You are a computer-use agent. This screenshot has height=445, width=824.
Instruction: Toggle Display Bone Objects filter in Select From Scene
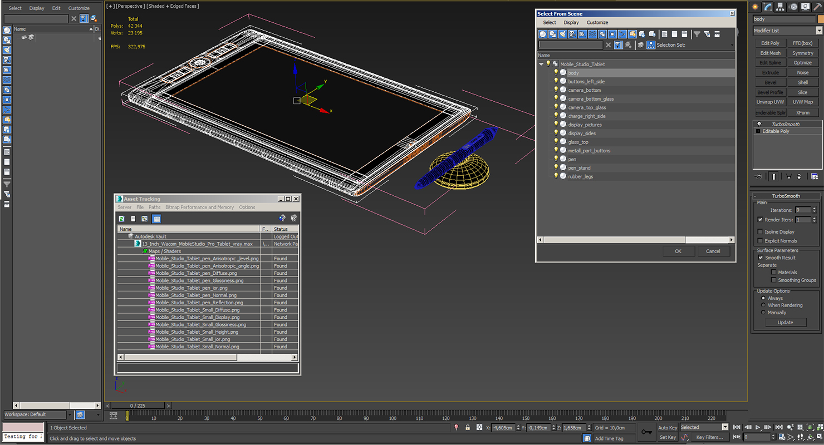pos(622,34)
